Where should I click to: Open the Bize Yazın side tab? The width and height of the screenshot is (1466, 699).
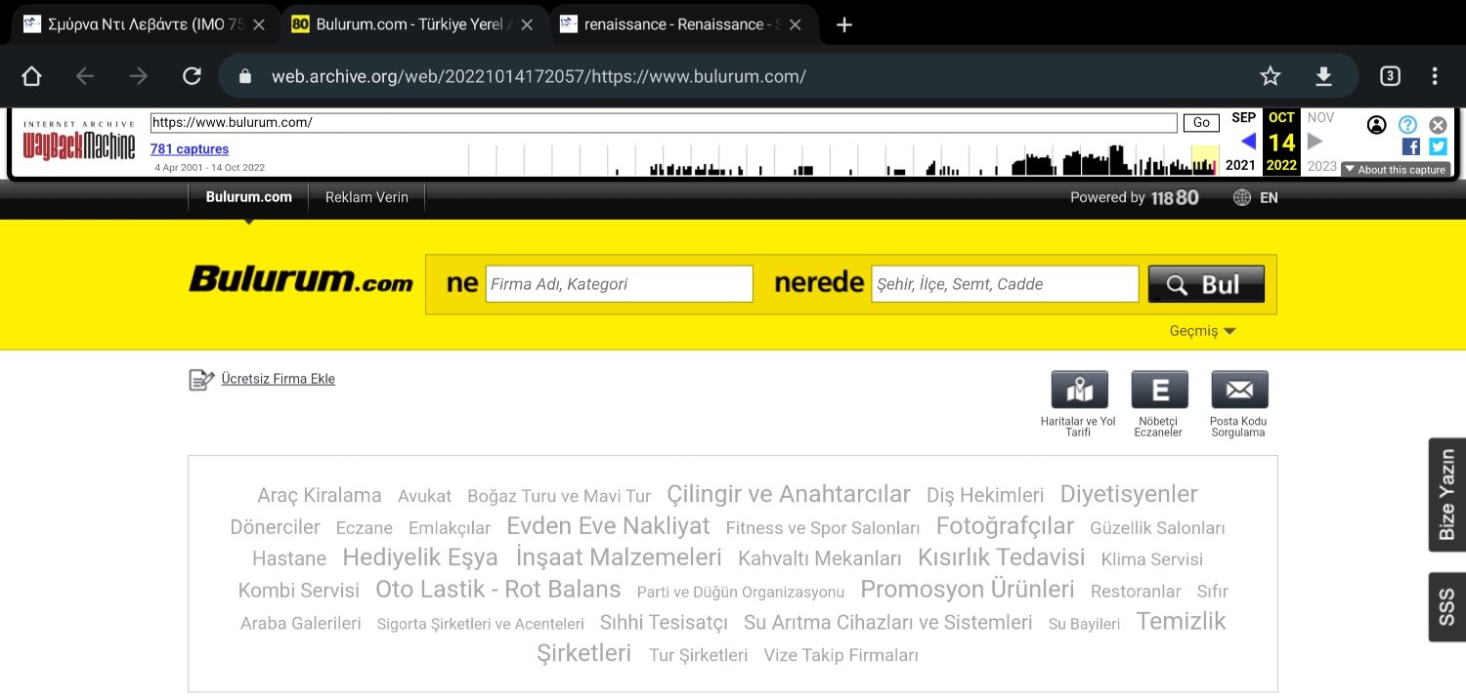[1447, 495]
